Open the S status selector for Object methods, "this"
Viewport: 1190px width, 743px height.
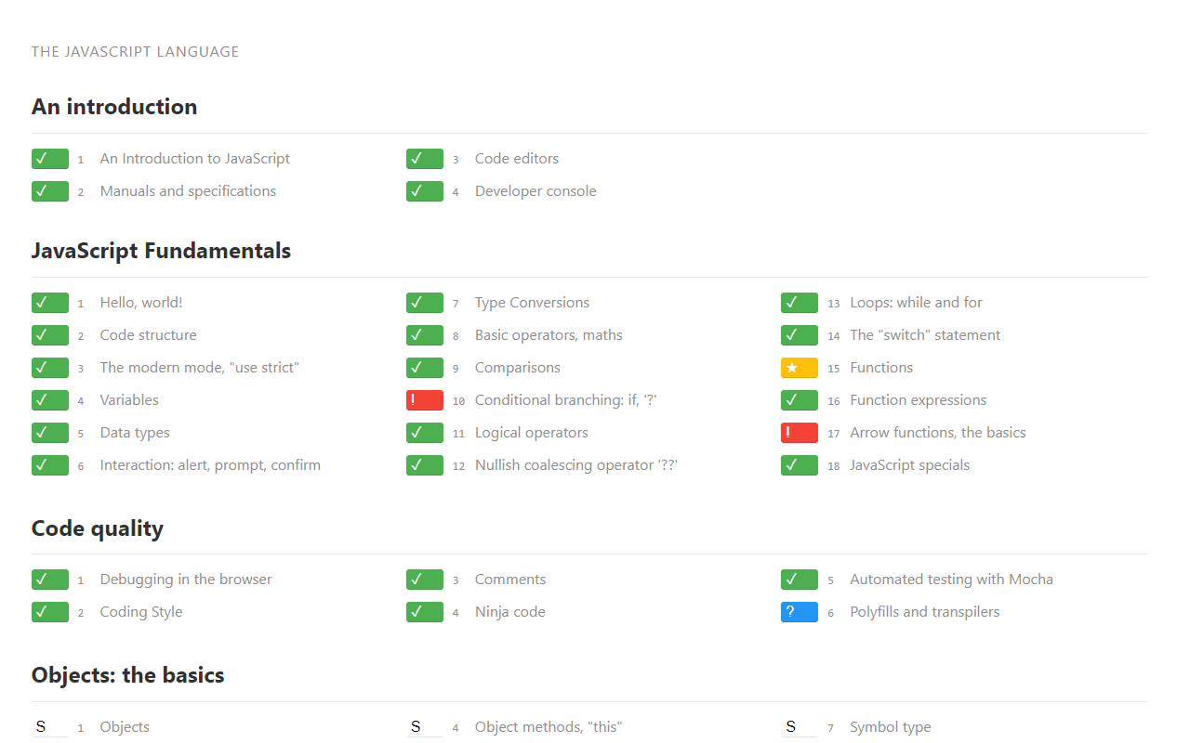[425, 727]
